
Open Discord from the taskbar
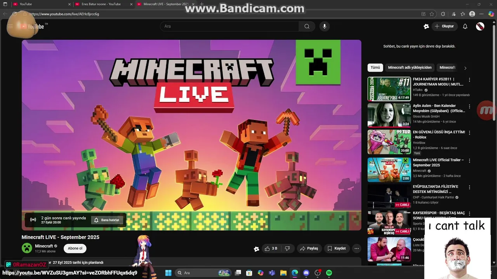(306, 273)
